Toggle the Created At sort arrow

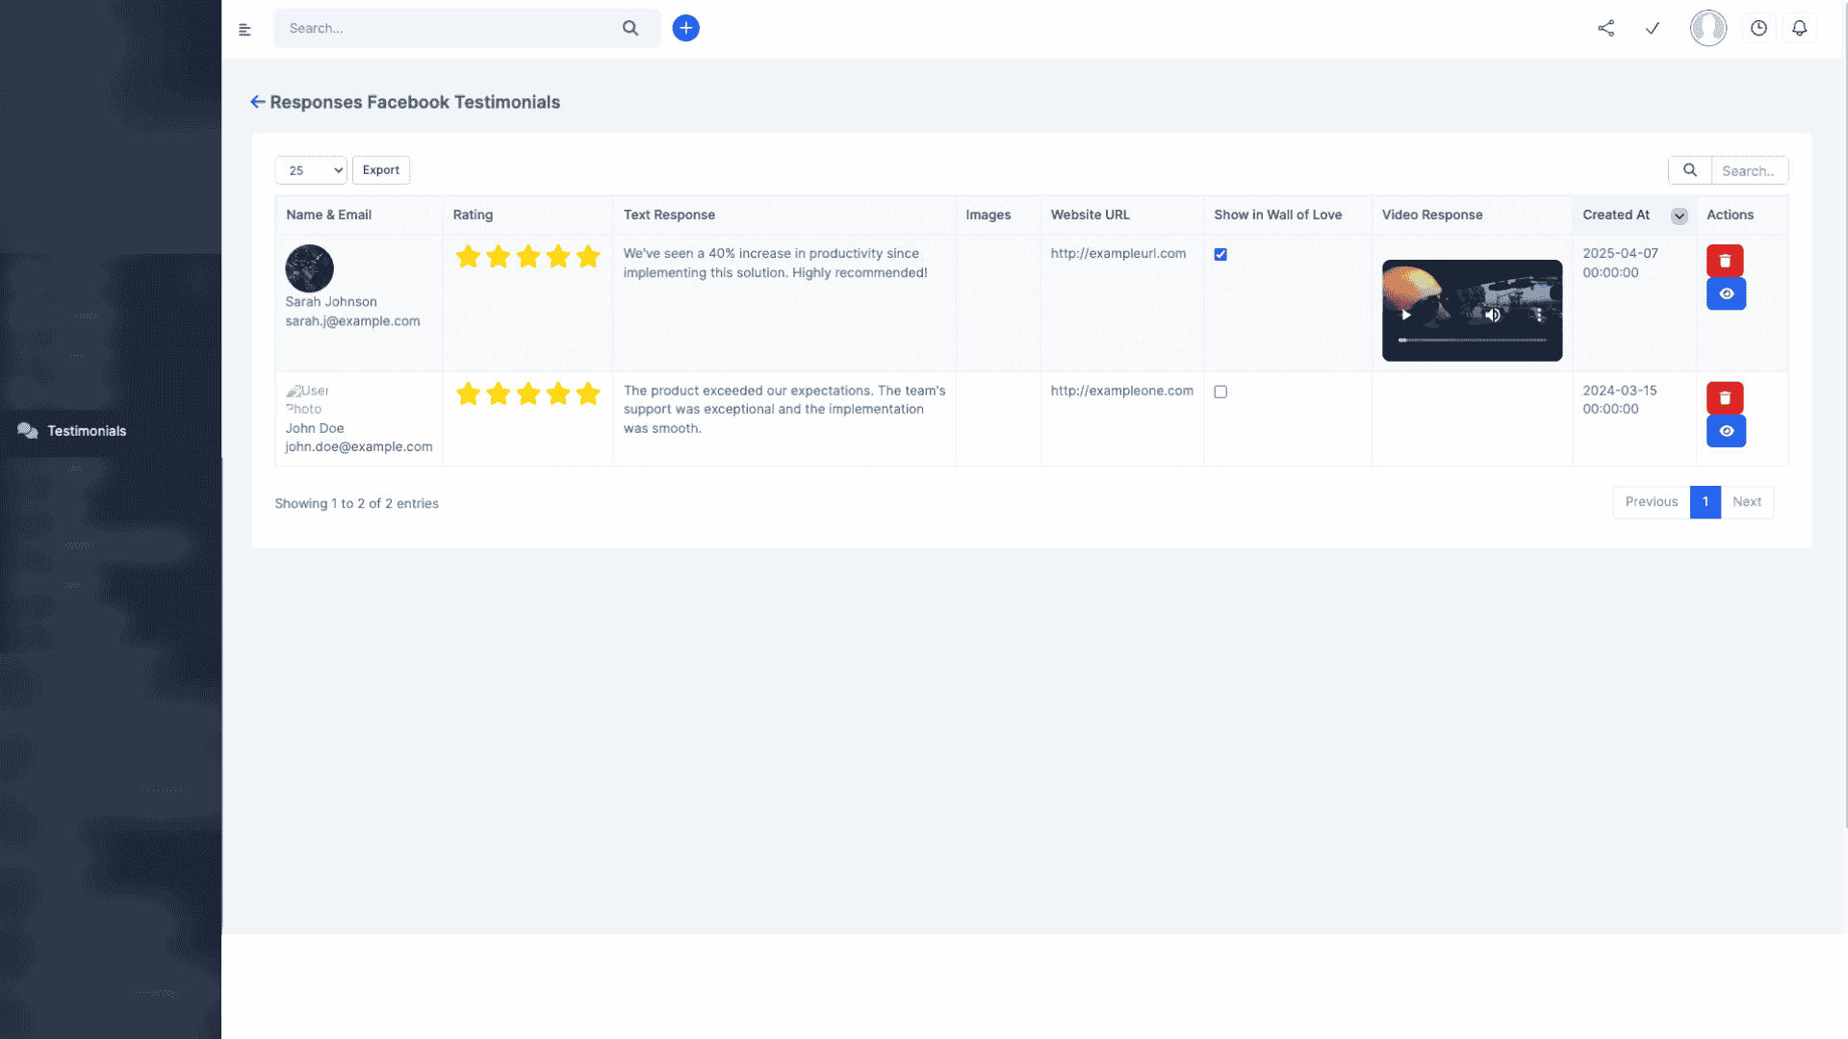[1679, 215]
